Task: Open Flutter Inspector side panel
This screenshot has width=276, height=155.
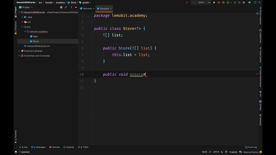Action: [x=260, y=16]
